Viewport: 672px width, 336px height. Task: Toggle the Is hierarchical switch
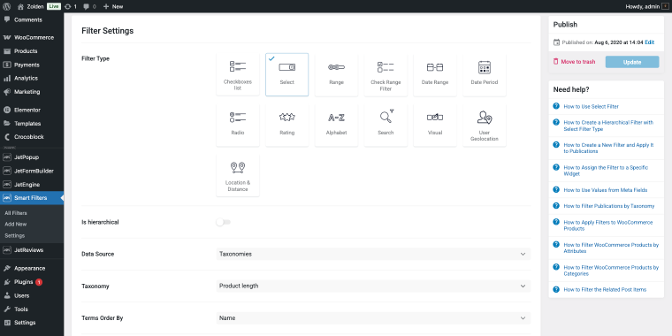224,222
